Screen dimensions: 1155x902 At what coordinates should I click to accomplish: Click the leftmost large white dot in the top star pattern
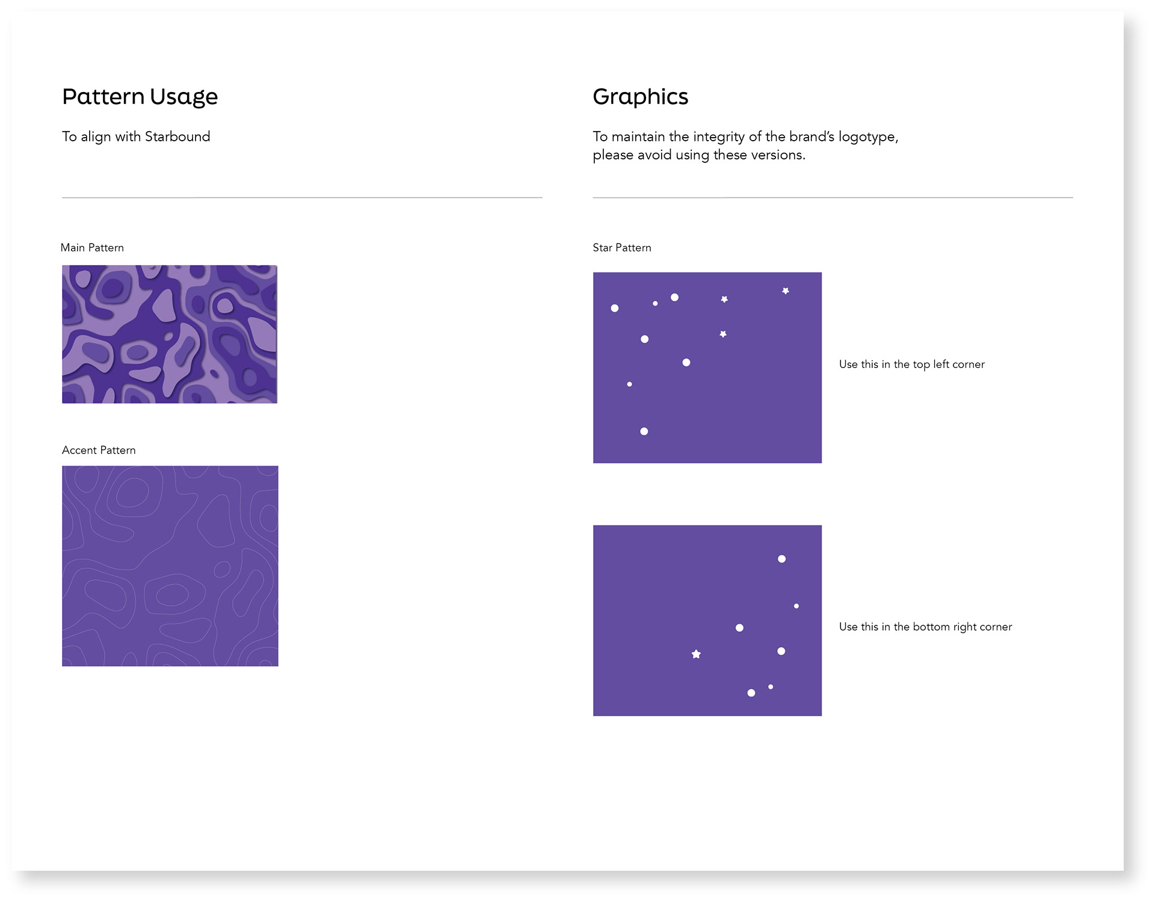(615, 308)
